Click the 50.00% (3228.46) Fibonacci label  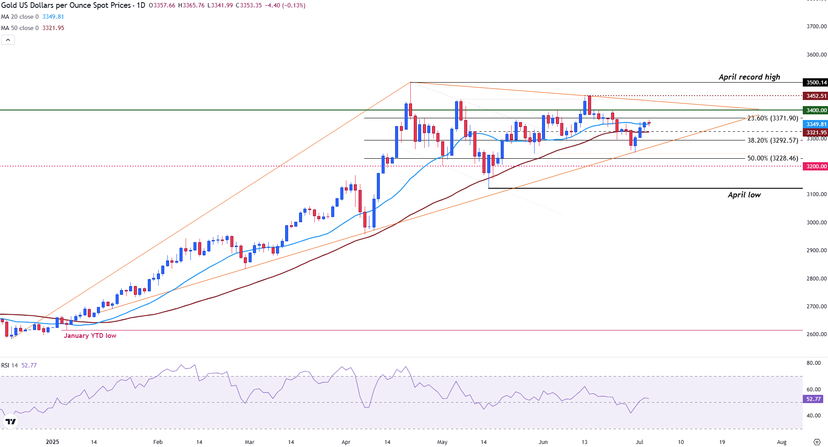(x=773, y=158)
